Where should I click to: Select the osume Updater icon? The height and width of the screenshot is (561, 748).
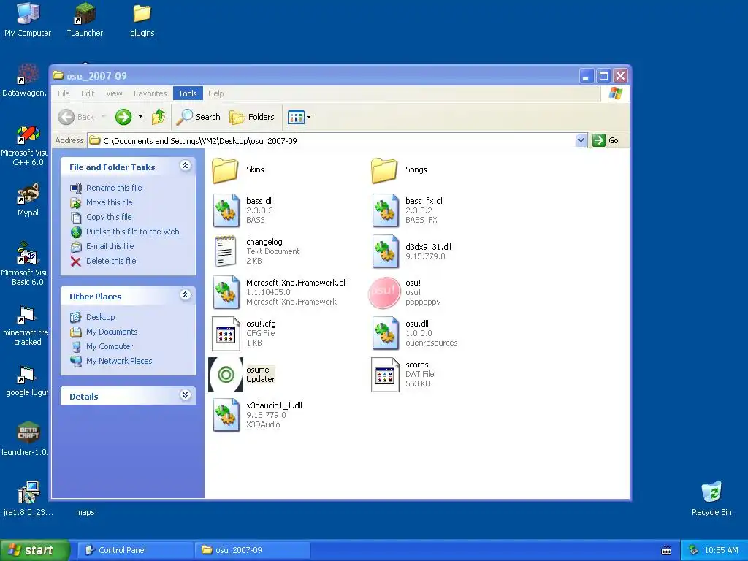[226, 375]
